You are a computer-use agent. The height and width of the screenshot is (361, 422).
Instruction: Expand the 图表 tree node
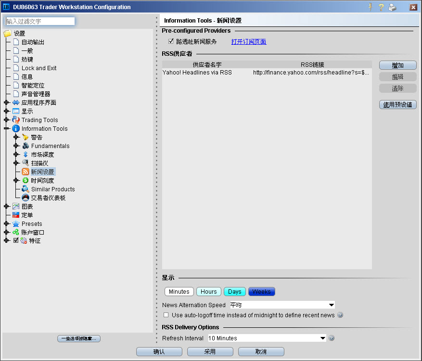tap(7, 207)
